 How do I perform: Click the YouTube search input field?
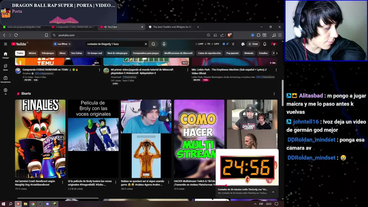click(115, 44)
